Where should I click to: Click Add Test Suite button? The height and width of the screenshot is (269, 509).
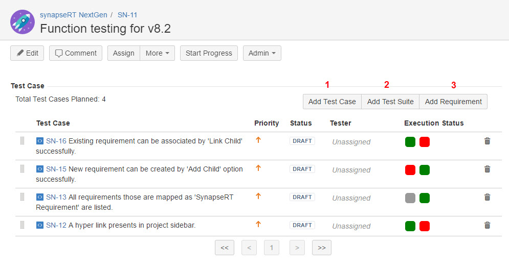click(390, 102)
